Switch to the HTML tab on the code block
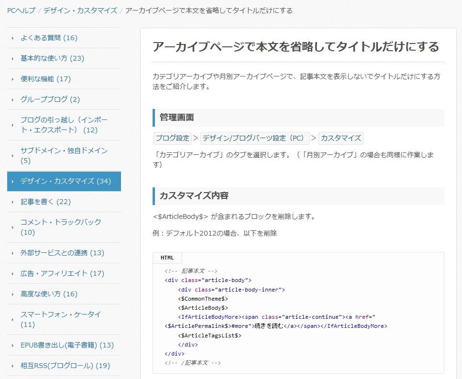Viewport: 462px width, 379px height. tap(167, 258)
